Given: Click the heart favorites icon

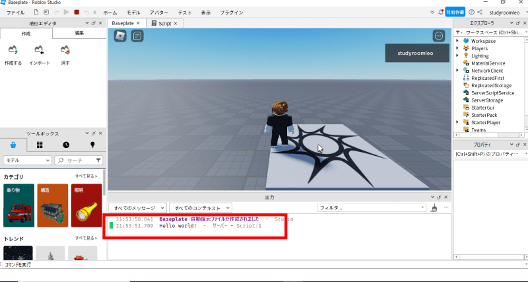Looking at the screenshot, I should click(x=432, y=13).
